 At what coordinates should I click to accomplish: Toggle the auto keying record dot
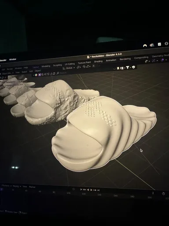coord(73,189)
